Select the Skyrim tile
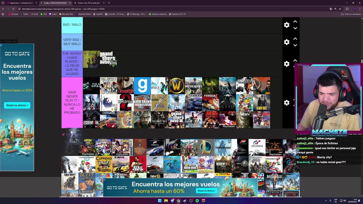The image size is (363, 204). [x=227, y=103]
